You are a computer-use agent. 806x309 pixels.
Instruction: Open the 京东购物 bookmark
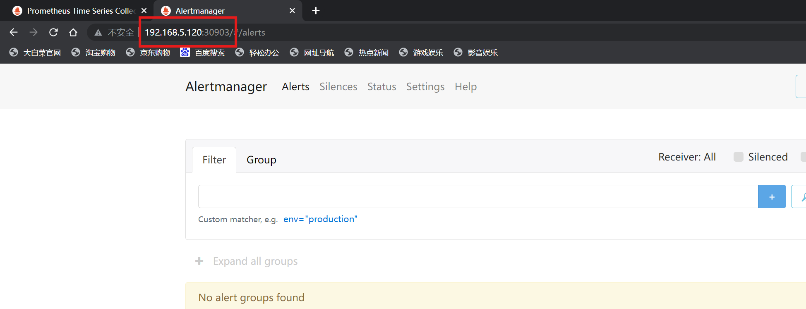[x=148, y=53]
